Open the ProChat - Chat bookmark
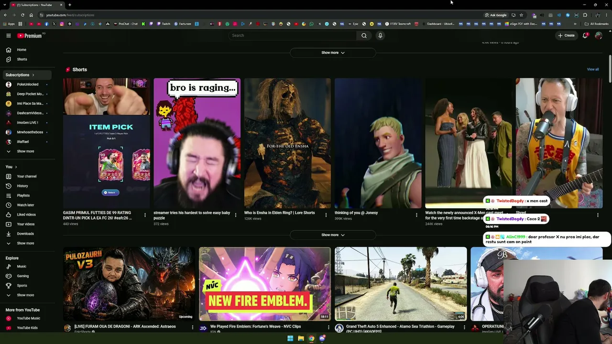This screenshot has height=344, width=612. point(125,24)
